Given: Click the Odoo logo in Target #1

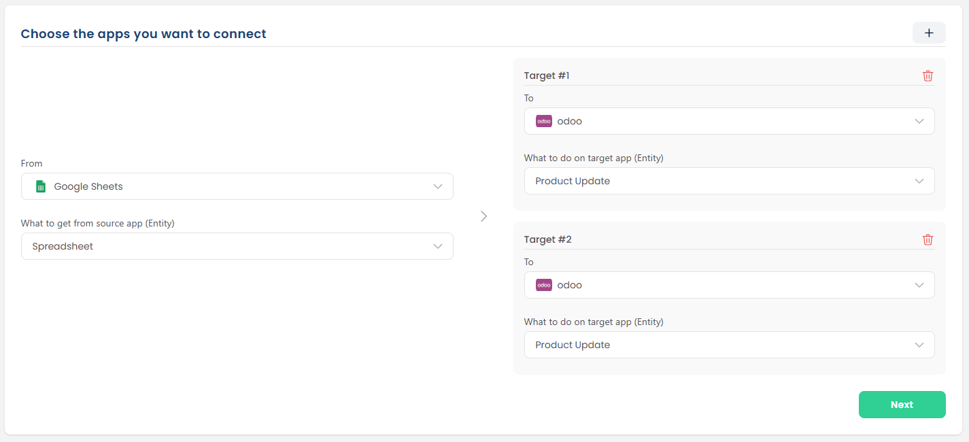Looking at the screenshot, I should [x=543, y=121].
